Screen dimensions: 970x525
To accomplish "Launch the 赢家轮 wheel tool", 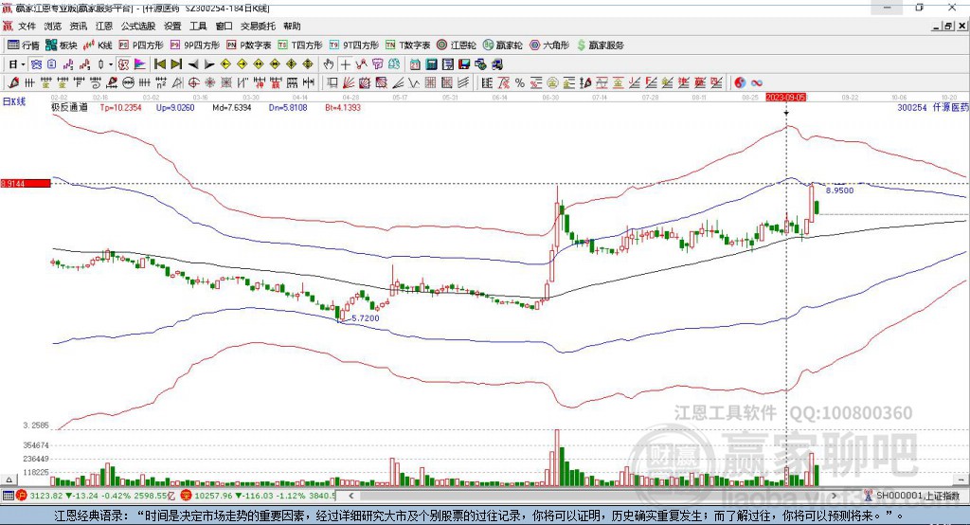I will point(502,45).
